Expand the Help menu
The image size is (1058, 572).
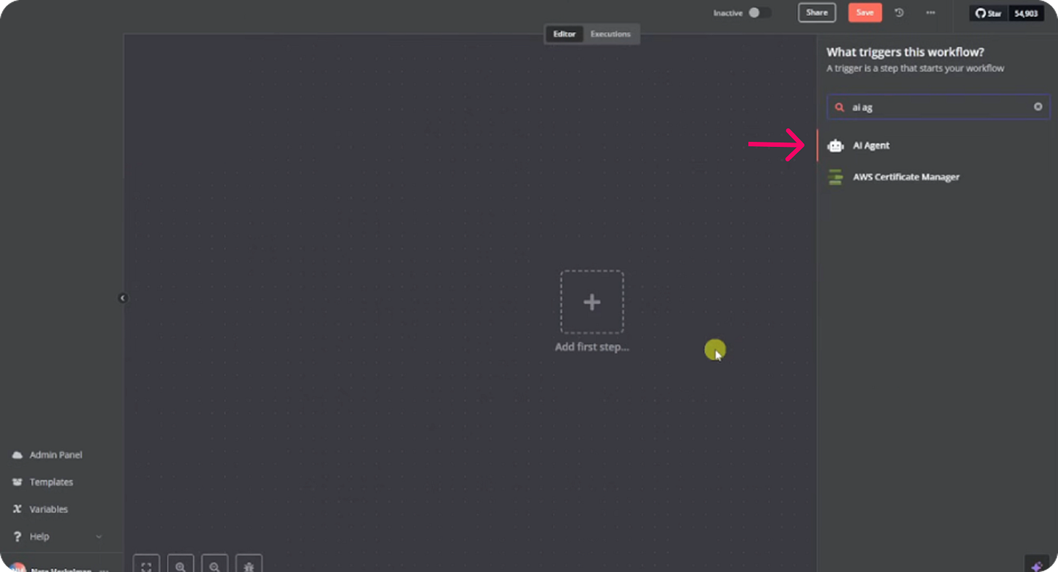click(57, 536)
